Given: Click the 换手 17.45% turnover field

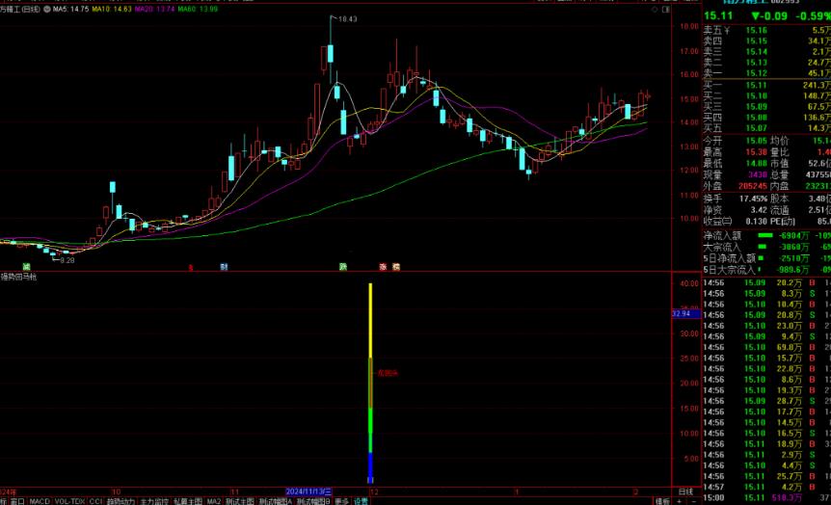Looking at the screenshot, I should pyautogui.click(x=735, y=199).
